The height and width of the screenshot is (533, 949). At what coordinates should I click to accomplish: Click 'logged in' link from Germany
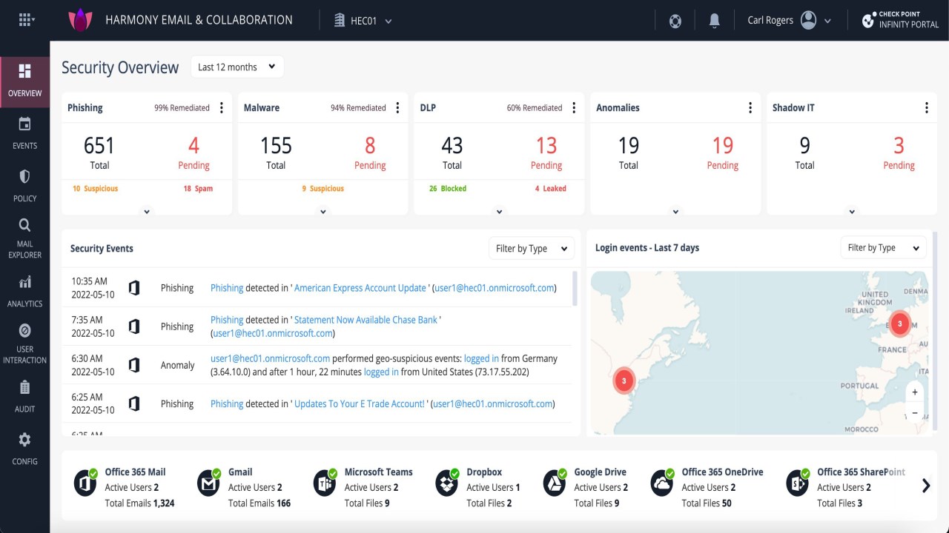[x=481, y=358]
